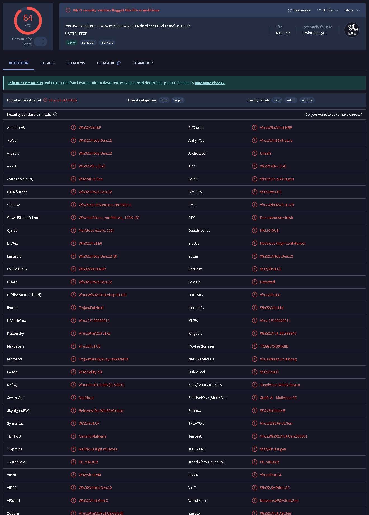Switch to the Details tab
The height and width of the screenshot is (515, 369).
tap(47, 63)
